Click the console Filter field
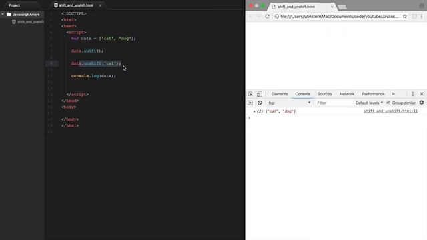The width and height of the screenshot is (427, 240). pos(334,103)
